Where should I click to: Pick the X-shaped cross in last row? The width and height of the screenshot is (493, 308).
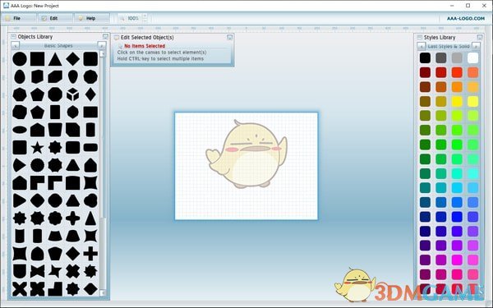(x=20, y=289)
